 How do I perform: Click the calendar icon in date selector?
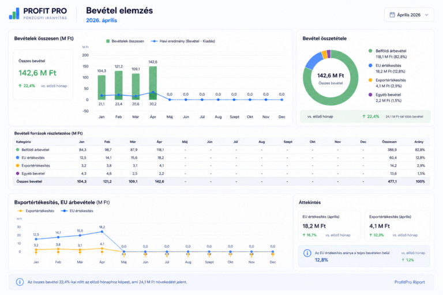(392, 14)
